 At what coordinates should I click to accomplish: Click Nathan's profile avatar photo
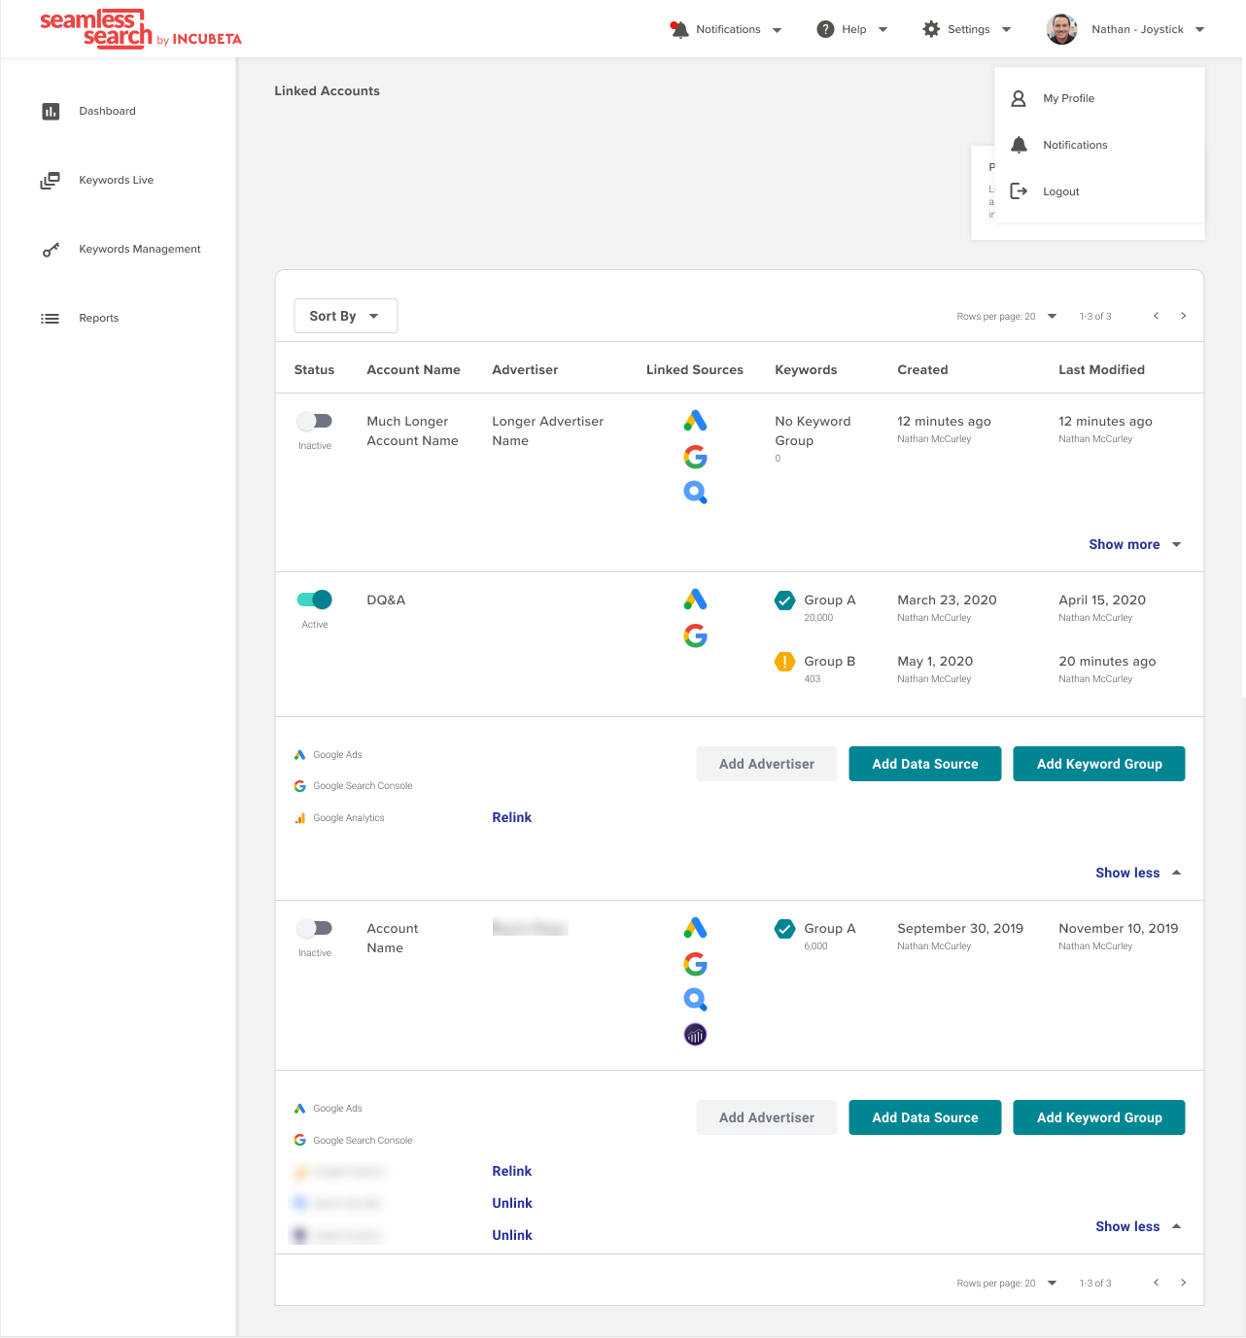tap(1061, 29)
